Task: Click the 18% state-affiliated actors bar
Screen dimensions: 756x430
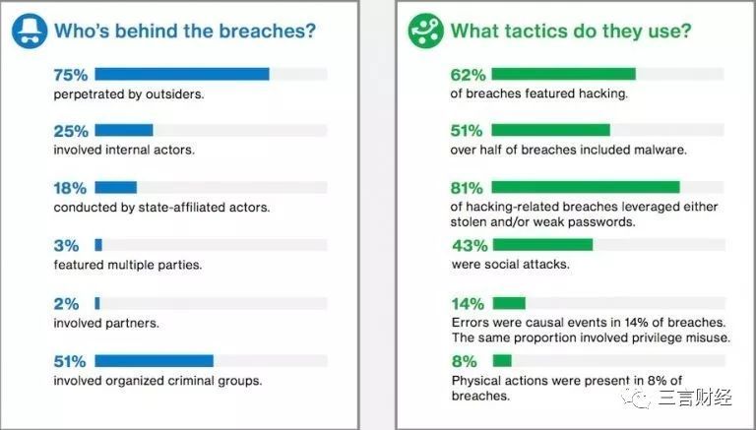Action: [116, 188]
